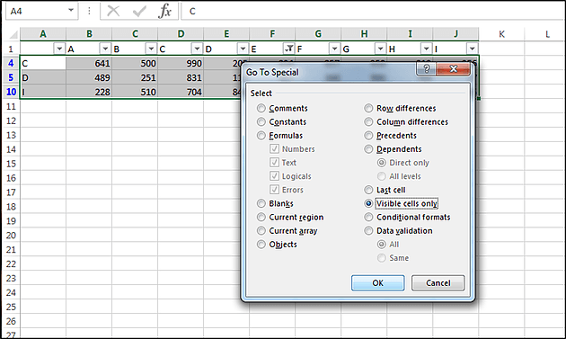Open active filter dropdown in column E header
Image resolution: width=566 pixels, height=339 pixels.
[288, 49]
